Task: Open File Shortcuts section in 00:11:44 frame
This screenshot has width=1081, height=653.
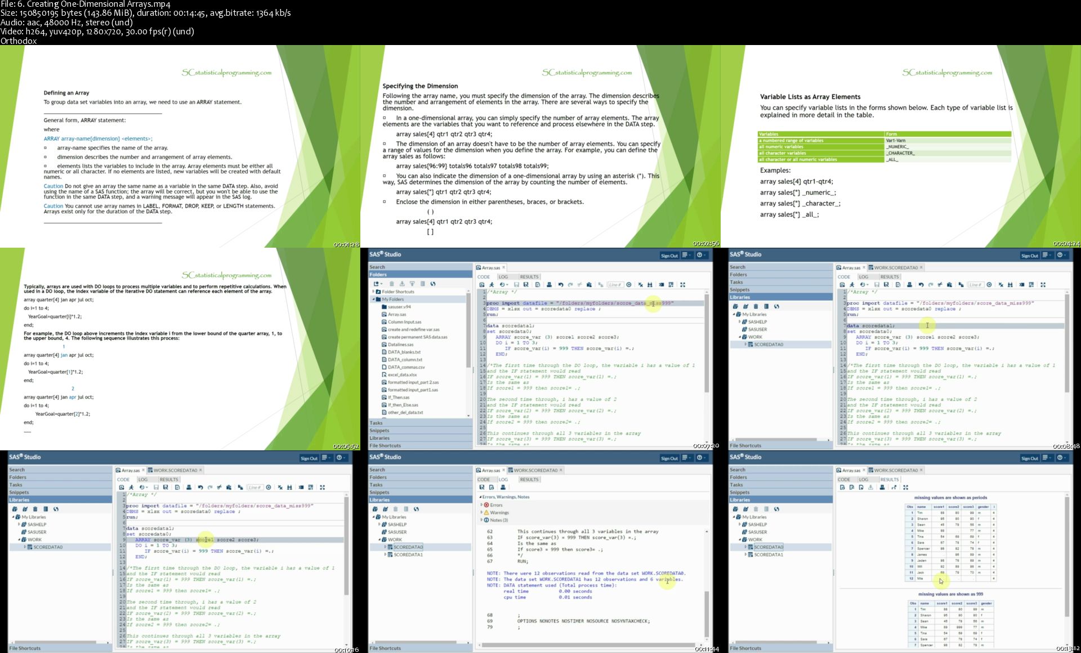Action: click(420, 648)
